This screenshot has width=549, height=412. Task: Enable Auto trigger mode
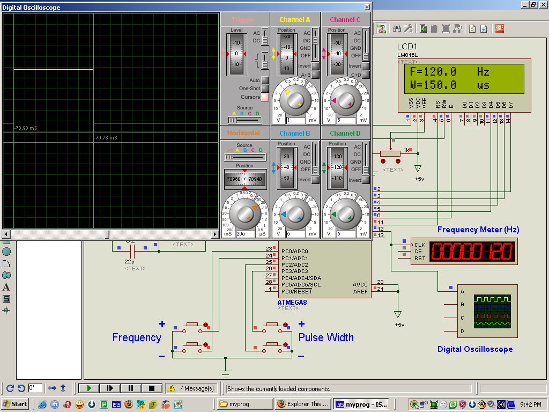pyautogui.click(x=264, y=80)
